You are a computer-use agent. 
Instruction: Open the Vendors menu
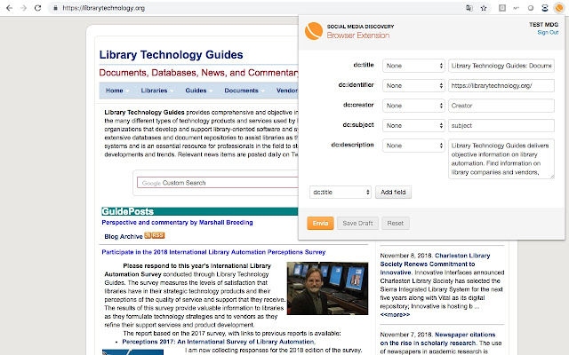coord(286,91)
